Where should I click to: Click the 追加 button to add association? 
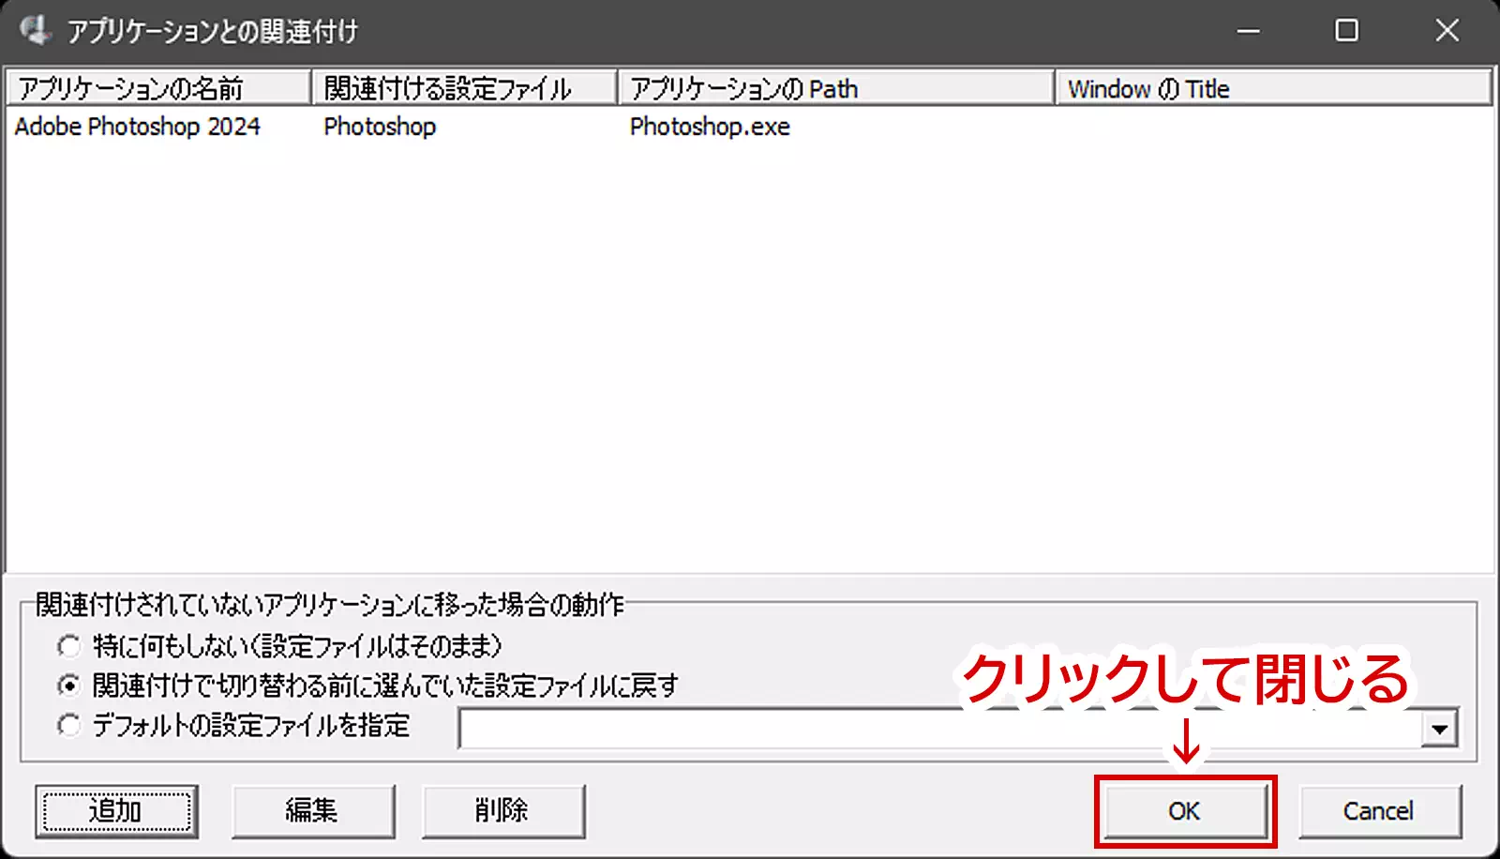pos(117,811)
